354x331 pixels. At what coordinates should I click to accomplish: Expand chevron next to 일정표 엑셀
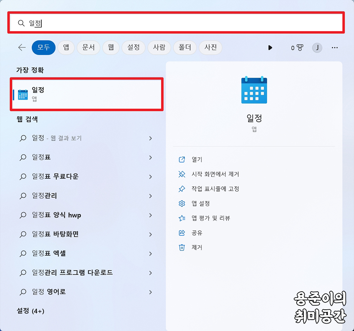150,254
